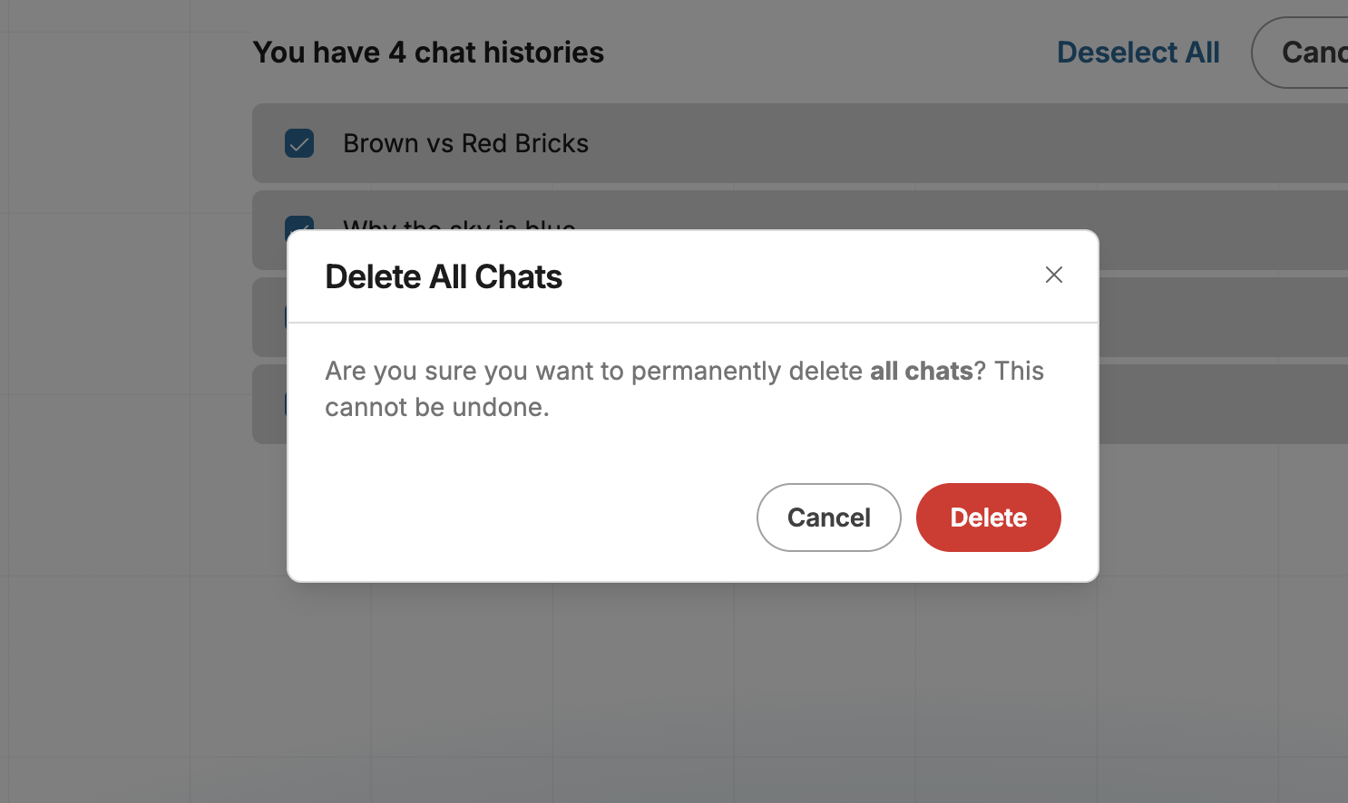The width and height of the screenshot is (1348, 803).
Task: Click the Deselect All link
Action: point(1138,53)
